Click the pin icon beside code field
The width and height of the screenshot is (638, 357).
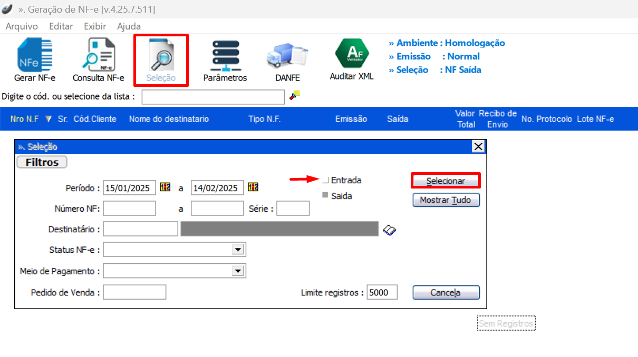pyautogui.click(x=295, y=95)
